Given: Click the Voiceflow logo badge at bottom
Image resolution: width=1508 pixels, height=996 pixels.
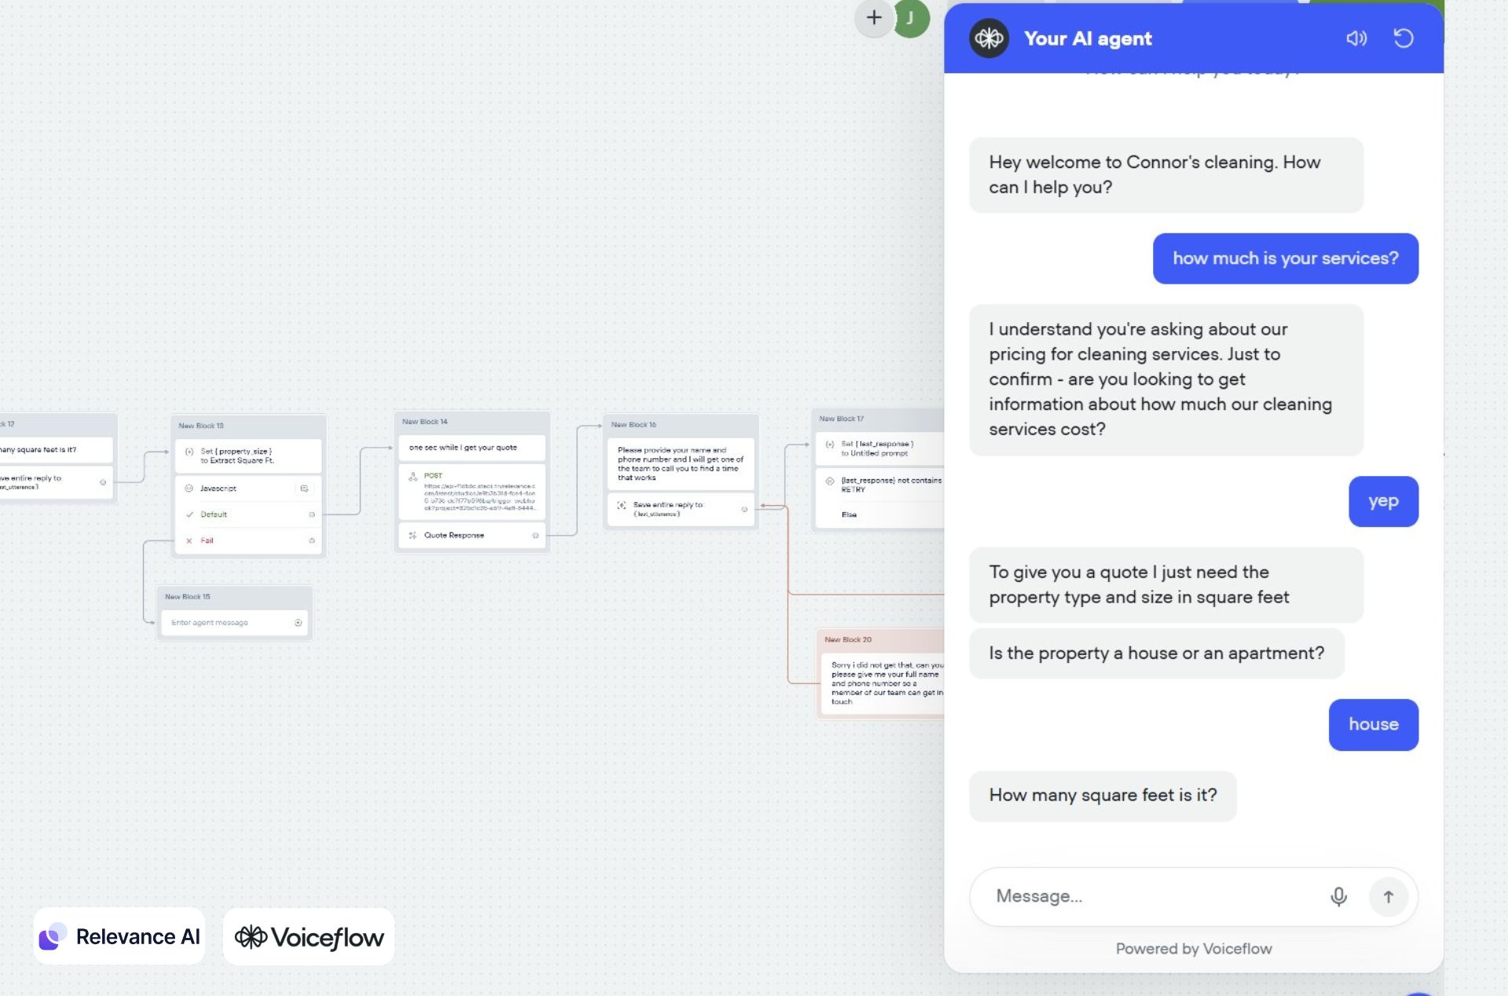Looking at the screenshot, I should [309, 936].
